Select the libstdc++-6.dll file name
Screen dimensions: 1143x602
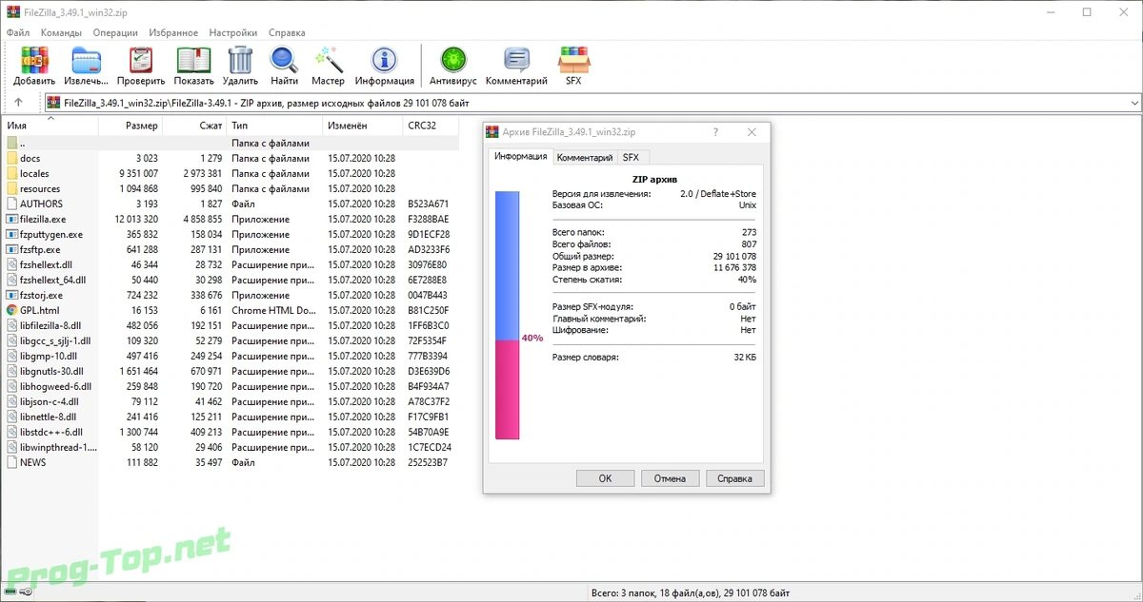point(50,432)
